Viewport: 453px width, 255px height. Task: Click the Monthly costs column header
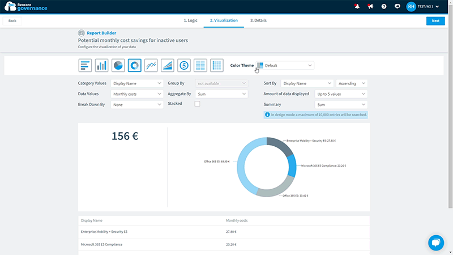[237, 220]
